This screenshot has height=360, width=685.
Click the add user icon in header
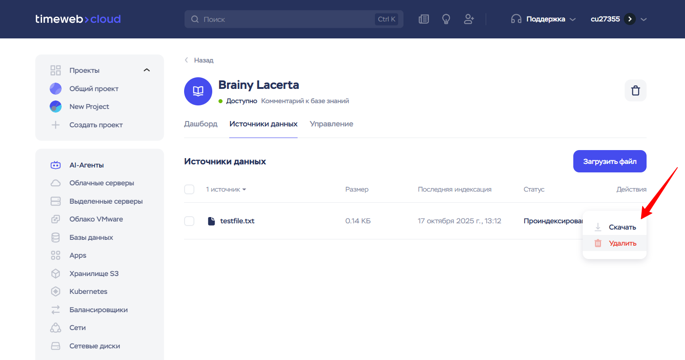[x=469, y=19]
